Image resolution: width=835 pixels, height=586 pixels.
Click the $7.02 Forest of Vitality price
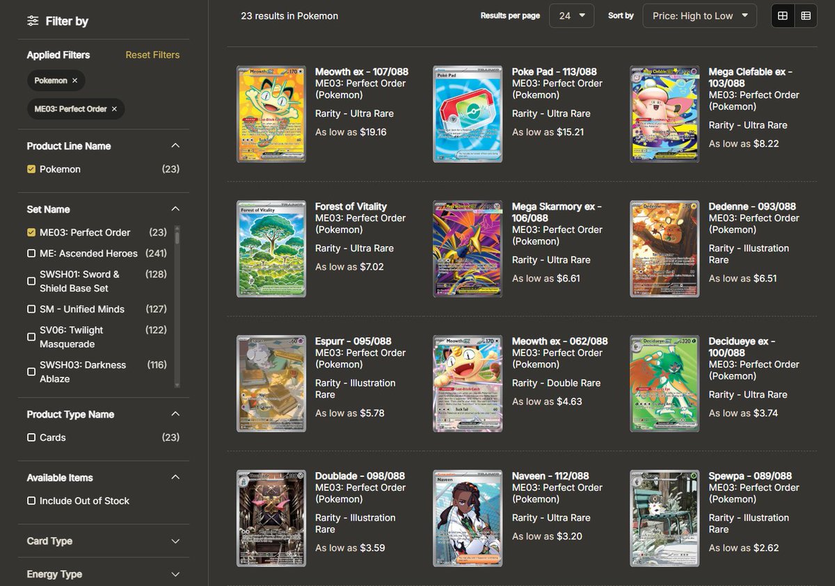[x=372, y=267]
